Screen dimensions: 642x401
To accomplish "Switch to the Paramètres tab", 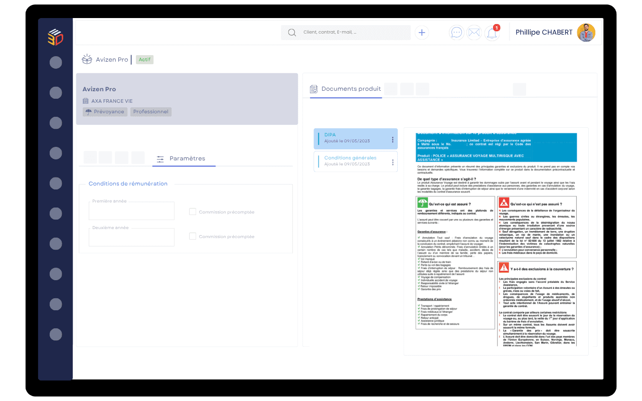I will 184,158.
